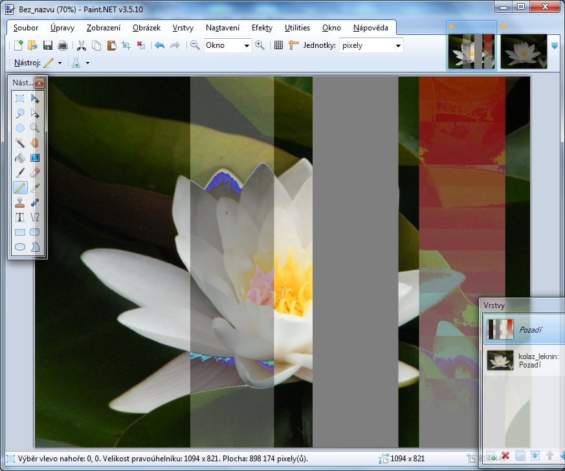Save the image with the floppy disk icon
Image resolution: width=565 pixels, height=471 pixels.
click(x=47, y=45)
